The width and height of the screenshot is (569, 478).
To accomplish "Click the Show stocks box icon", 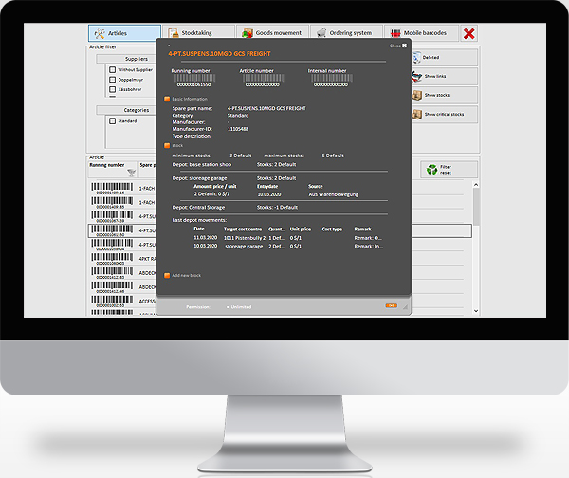I will (x=417, y=95).
